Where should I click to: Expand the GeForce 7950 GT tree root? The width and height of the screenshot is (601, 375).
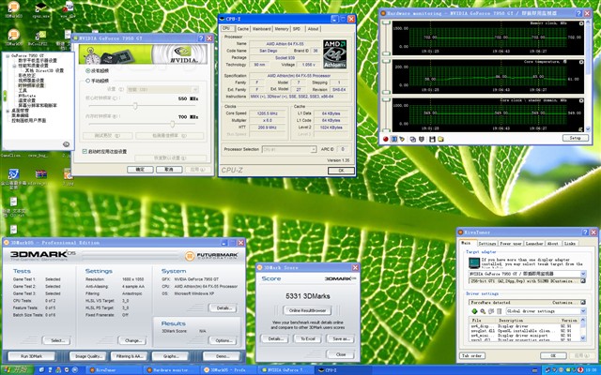(8, 56)
